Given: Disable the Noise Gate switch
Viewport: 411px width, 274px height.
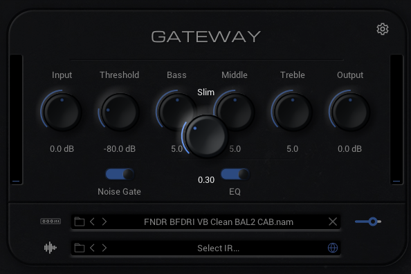Looking at the screenshot, I should [x=120, y=174].
